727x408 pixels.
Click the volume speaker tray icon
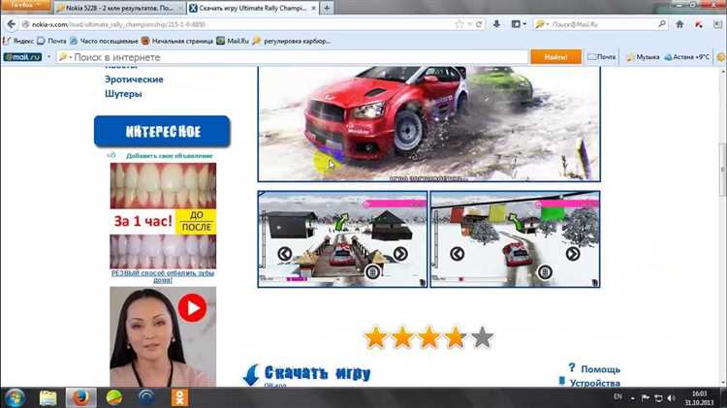tap(671, 398)
